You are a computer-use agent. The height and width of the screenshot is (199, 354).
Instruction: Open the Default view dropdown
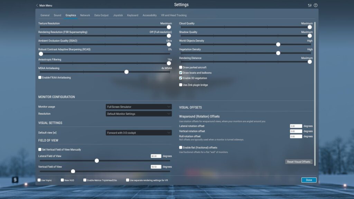[139, 133]
